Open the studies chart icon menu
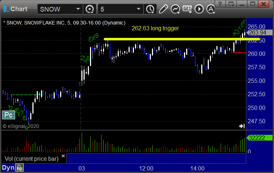 (175, 9)
